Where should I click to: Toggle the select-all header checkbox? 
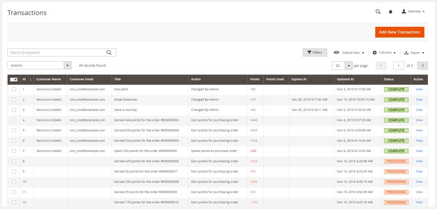coord(12,79)
